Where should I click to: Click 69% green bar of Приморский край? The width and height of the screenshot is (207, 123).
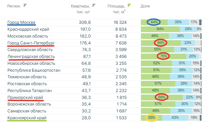(162, 97)
